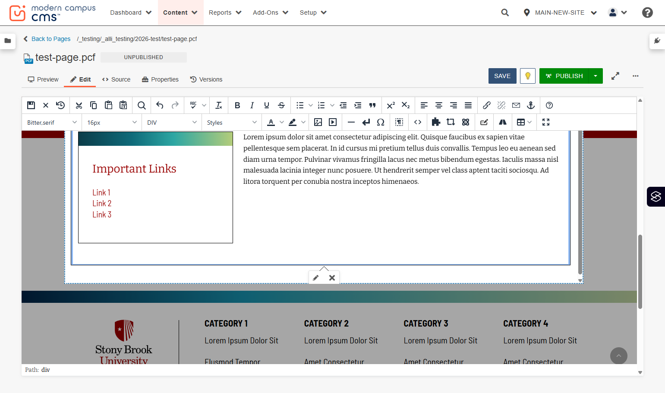This screenshot has height=393, width=665.
Task: Open the Content menu
Action: click(180, 13)
